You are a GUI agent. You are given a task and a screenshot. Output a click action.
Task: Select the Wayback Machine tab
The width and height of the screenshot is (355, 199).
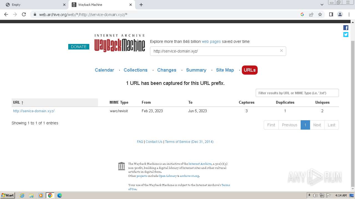[102, 5]
